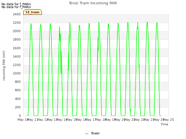Click the 1800 y-axis tick label
The width and height of the screenshot is (186, 139).
coord(17,40)
